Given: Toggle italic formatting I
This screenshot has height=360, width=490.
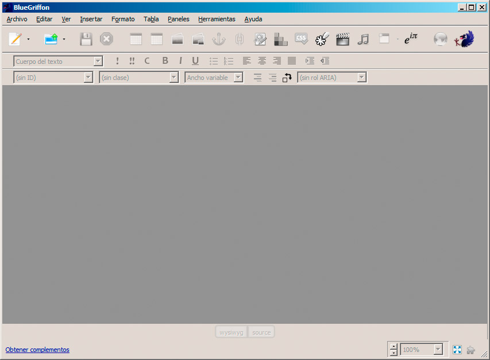Looking at the screenshot, I should click(x=180, y=61).
